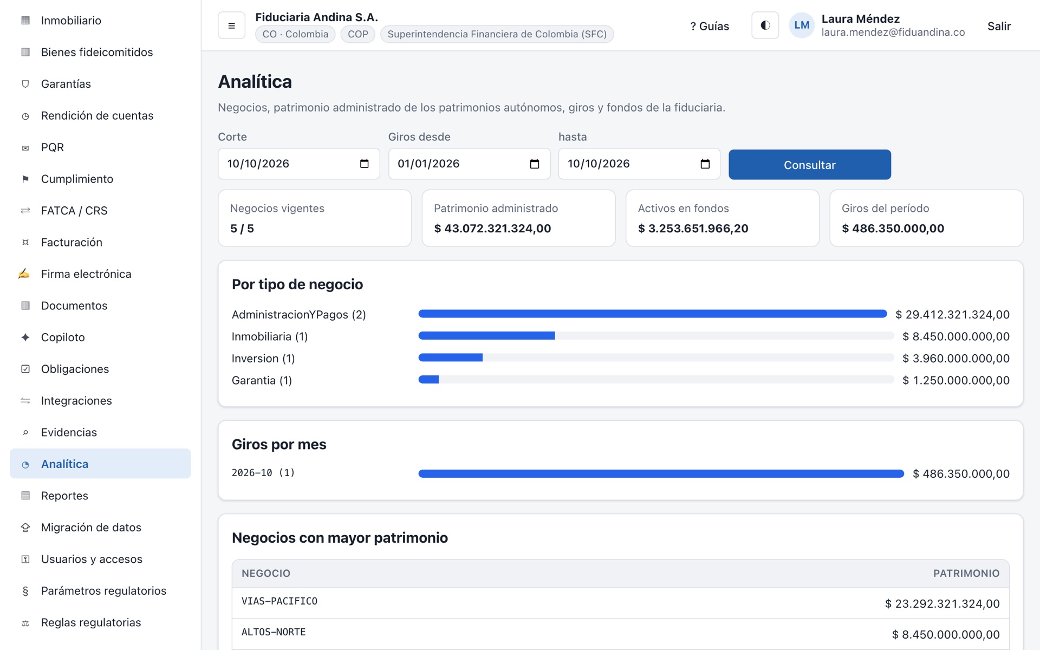Click the Cumplimiento flag icon

[25, 179]
